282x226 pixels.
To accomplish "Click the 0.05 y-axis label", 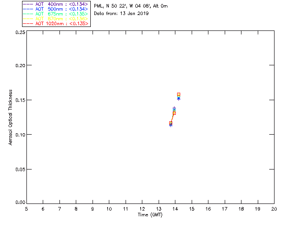I will pos(20,169).
